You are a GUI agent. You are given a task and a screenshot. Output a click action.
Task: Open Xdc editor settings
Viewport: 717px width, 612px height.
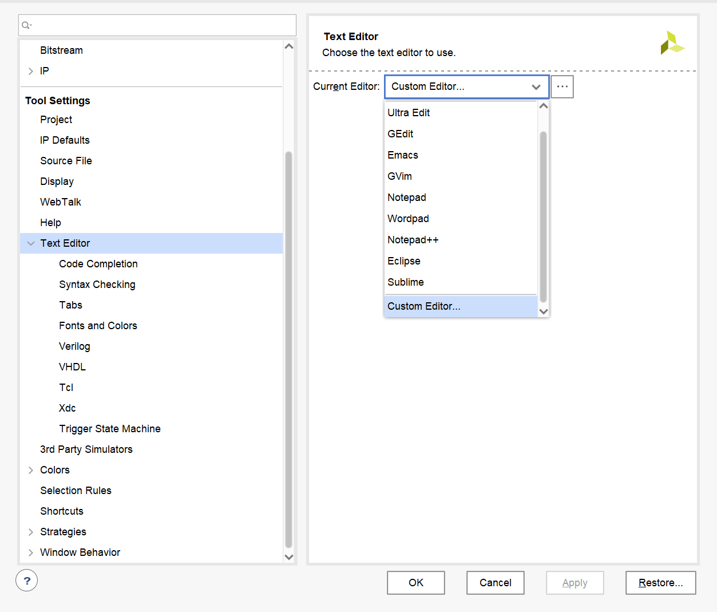[67, 408]
